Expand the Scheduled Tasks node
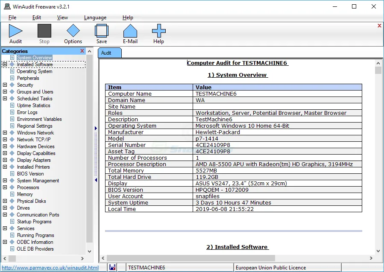 point(5,98)
